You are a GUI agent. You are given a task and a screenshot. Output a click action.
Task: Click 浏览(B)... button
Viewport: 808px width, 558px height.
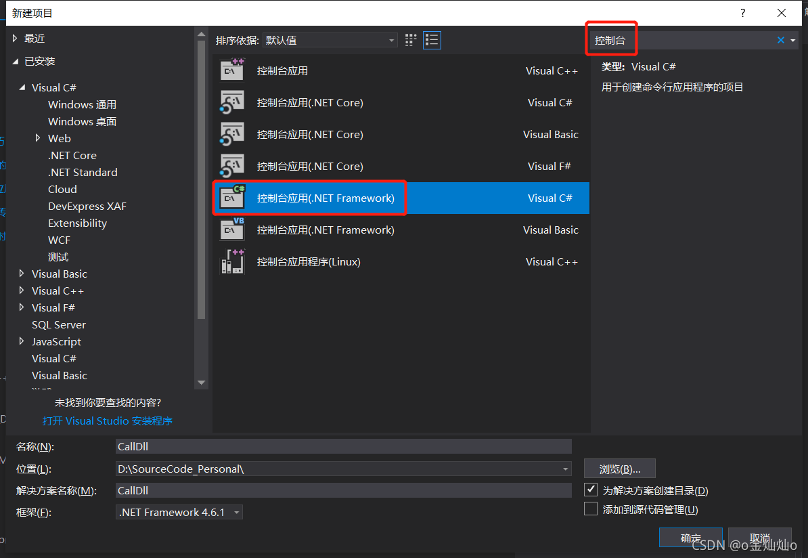coord(619,469)
